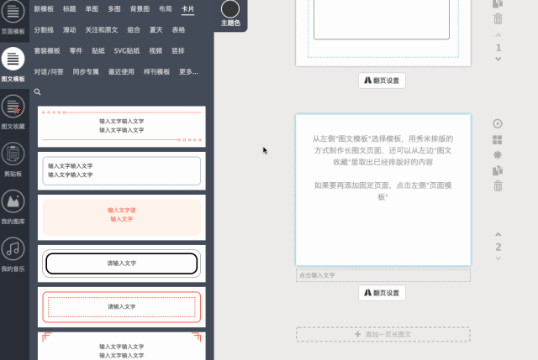Select the 滑动 category
Viewport: 538px width, 360px height.
click(69, 30)
